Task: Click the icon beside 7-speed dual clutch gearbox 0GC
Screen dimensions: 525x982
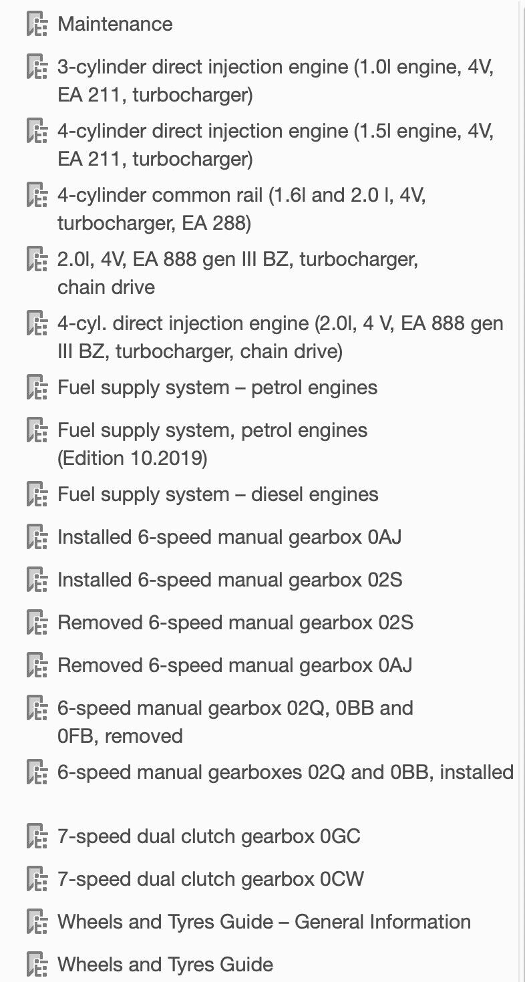Action: point(37,837)
